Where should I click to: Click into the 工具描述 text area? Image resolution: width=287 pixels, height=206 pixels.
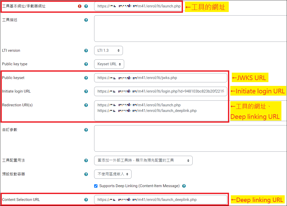click(190, 29)
